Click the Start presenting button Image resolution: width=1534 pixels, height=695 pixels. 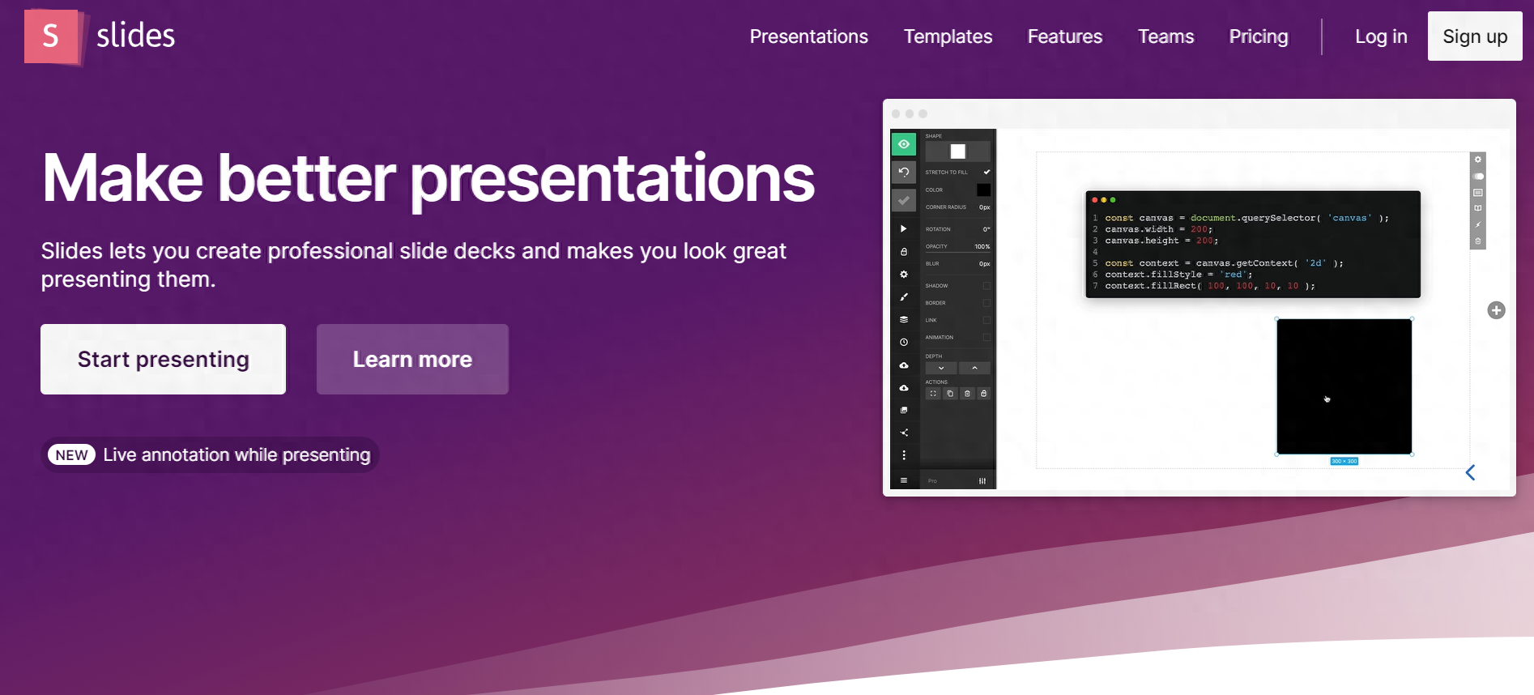point(163,360)
